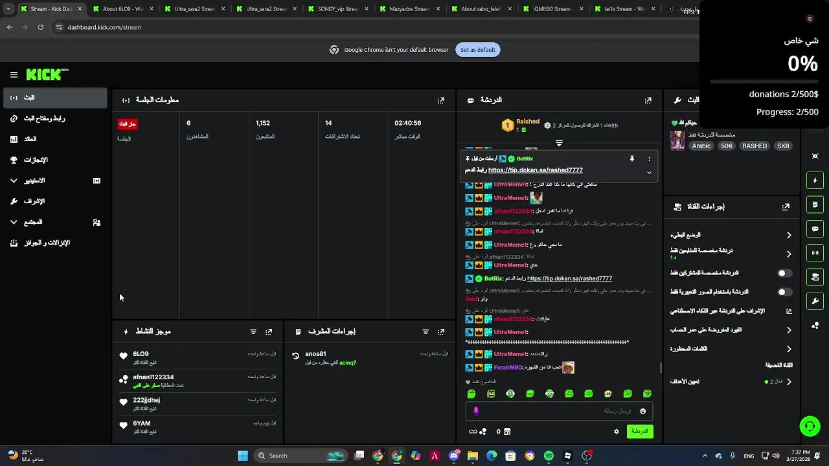Open the emoji picker in chat input
Screen dimensions: 829x466
tap(642, 411)
